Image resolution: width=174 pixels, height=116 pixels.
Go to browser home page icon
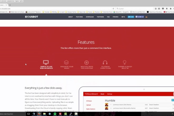(171, 9)
